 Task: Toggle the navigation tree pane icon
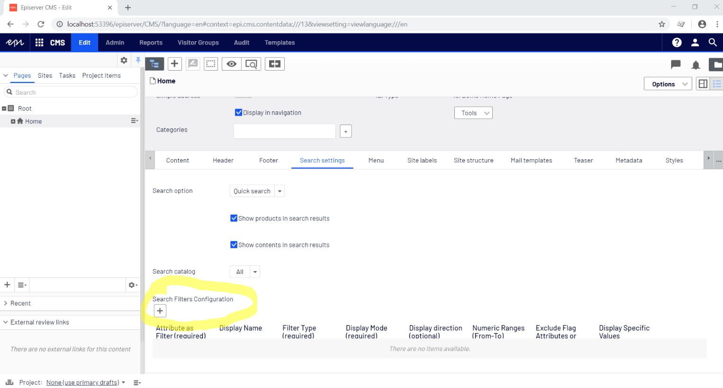[154, 64]
